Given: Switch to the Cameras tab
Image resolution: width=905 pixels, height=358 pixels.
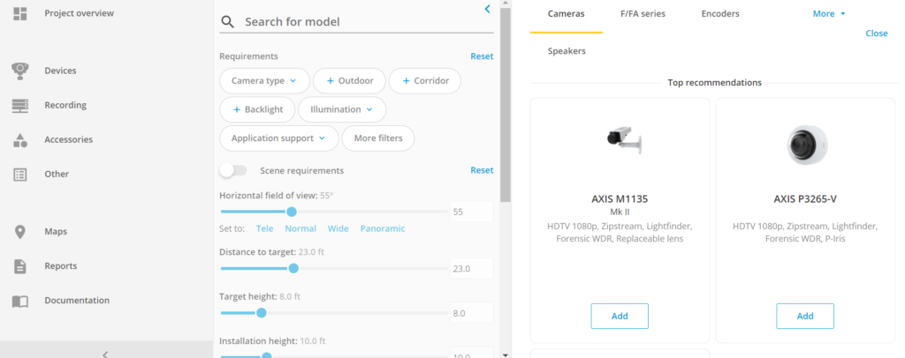Looking at the screenshot, I should (567, 14).
